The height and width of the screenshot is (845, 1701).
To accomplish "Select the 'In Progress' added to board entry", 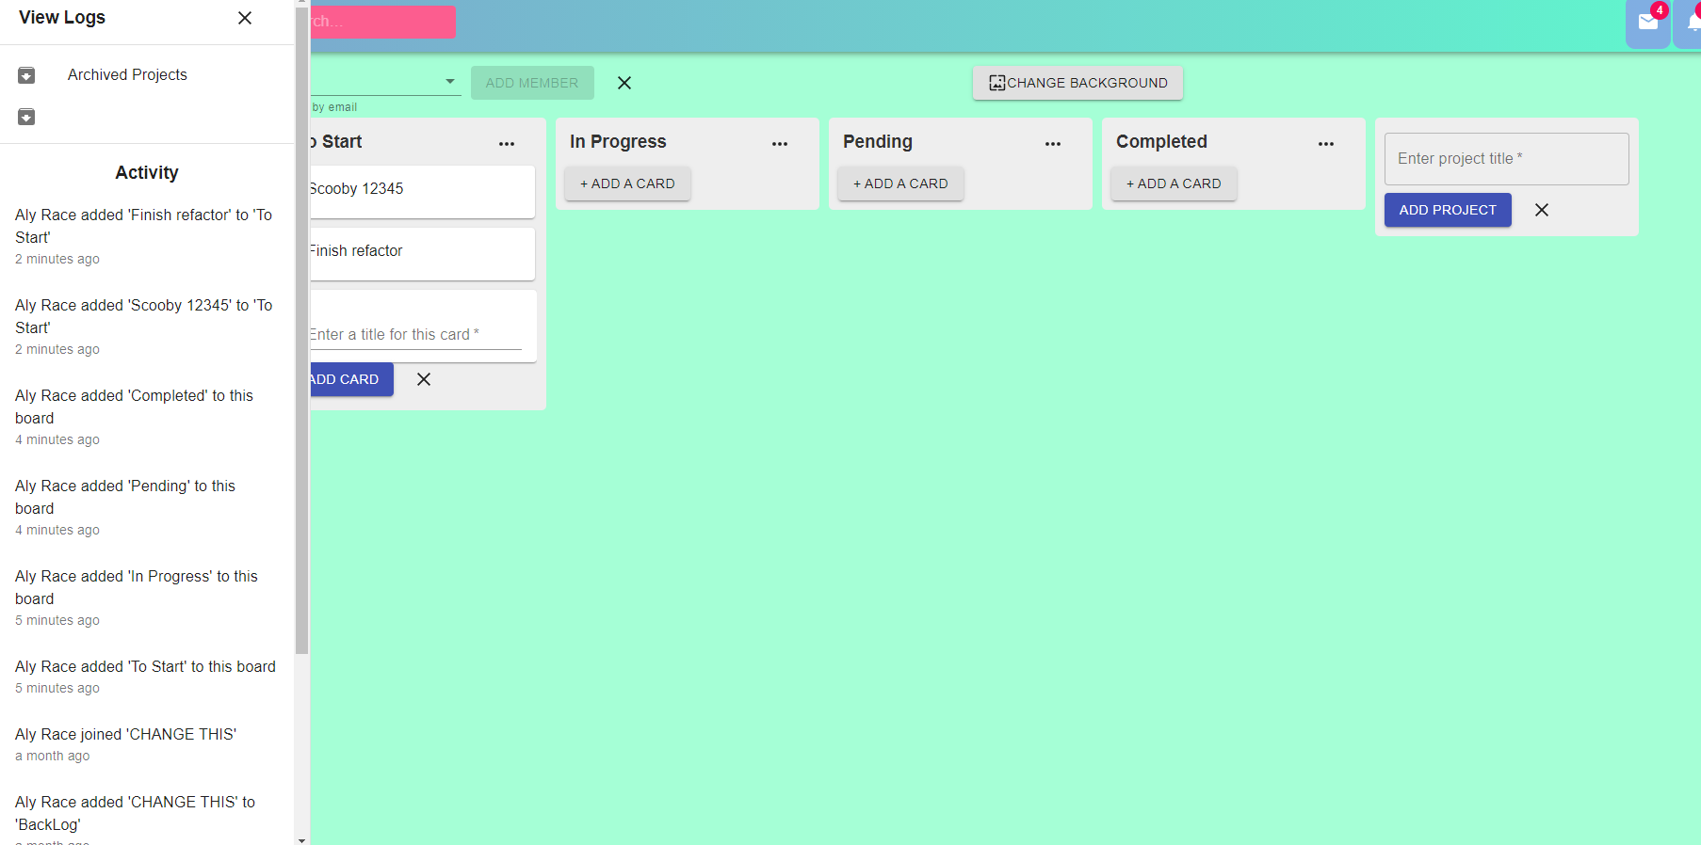I will click(146, 598).
